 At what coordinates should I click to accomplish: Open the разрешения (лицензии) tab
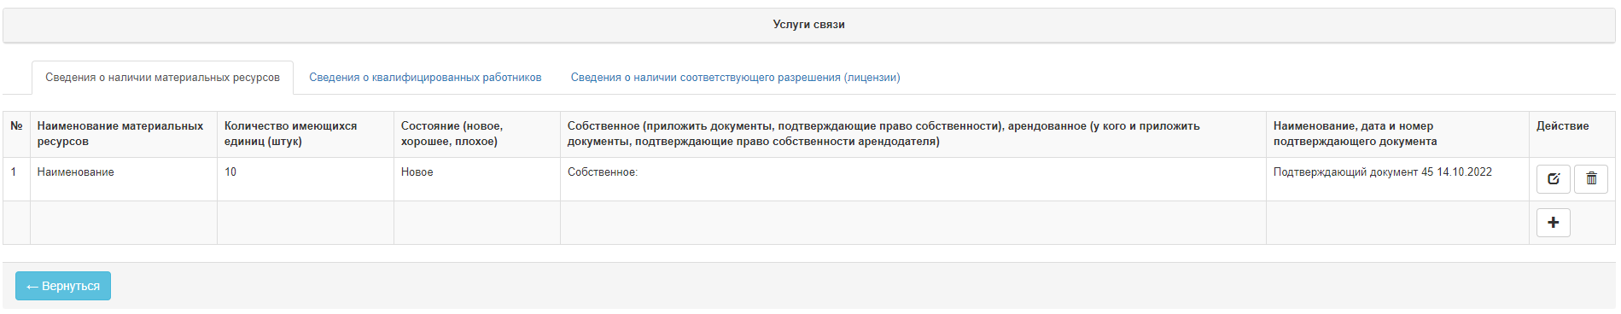pos(735,78)
